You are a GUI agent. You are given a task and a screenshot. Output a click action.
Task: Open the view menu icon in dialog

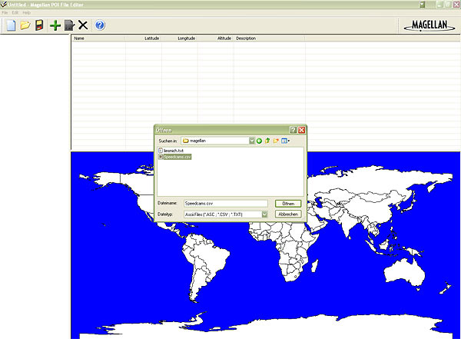pos(285,141)
